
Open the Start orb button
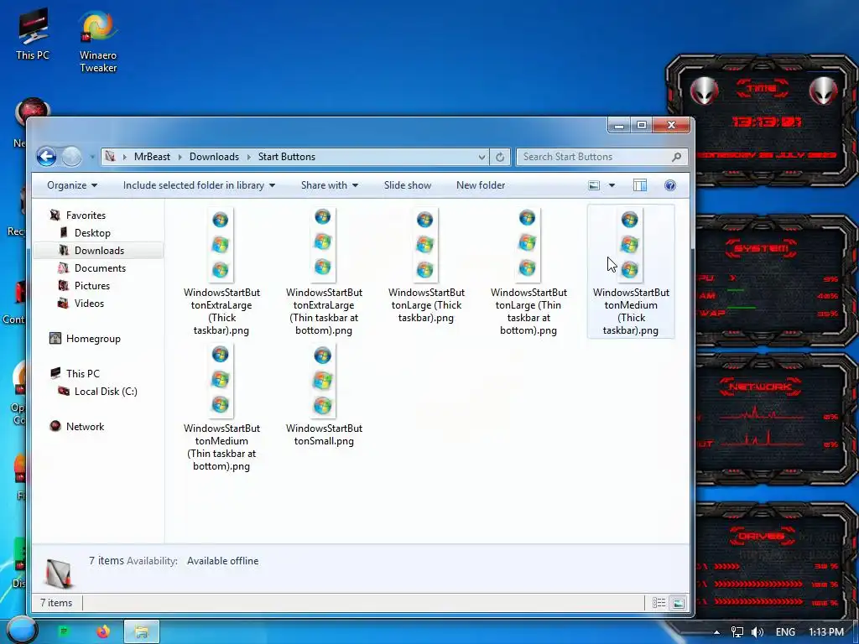point(23,631)
